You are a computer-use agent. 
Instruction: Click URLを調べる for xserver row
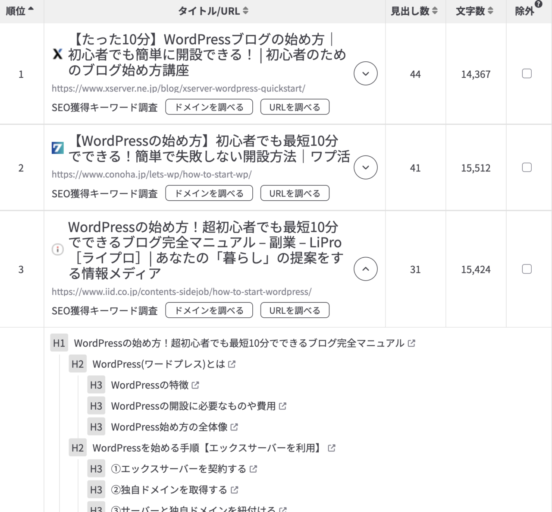pyautogui.click(x=295, y=107)
